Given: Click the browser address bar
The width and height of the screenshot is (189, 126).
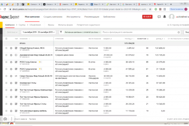Looking at the screenshot, I should pyautogui.click(x=80, y=9).
